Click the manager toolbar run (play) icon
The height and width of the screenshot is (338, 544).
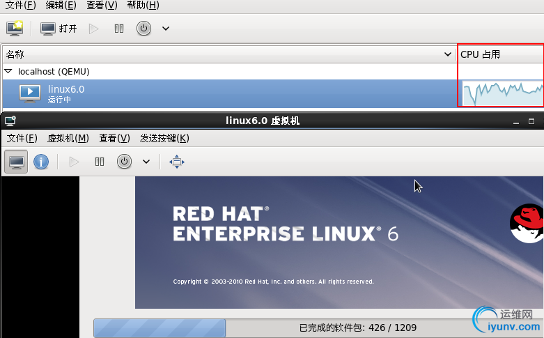coord(93,29)
